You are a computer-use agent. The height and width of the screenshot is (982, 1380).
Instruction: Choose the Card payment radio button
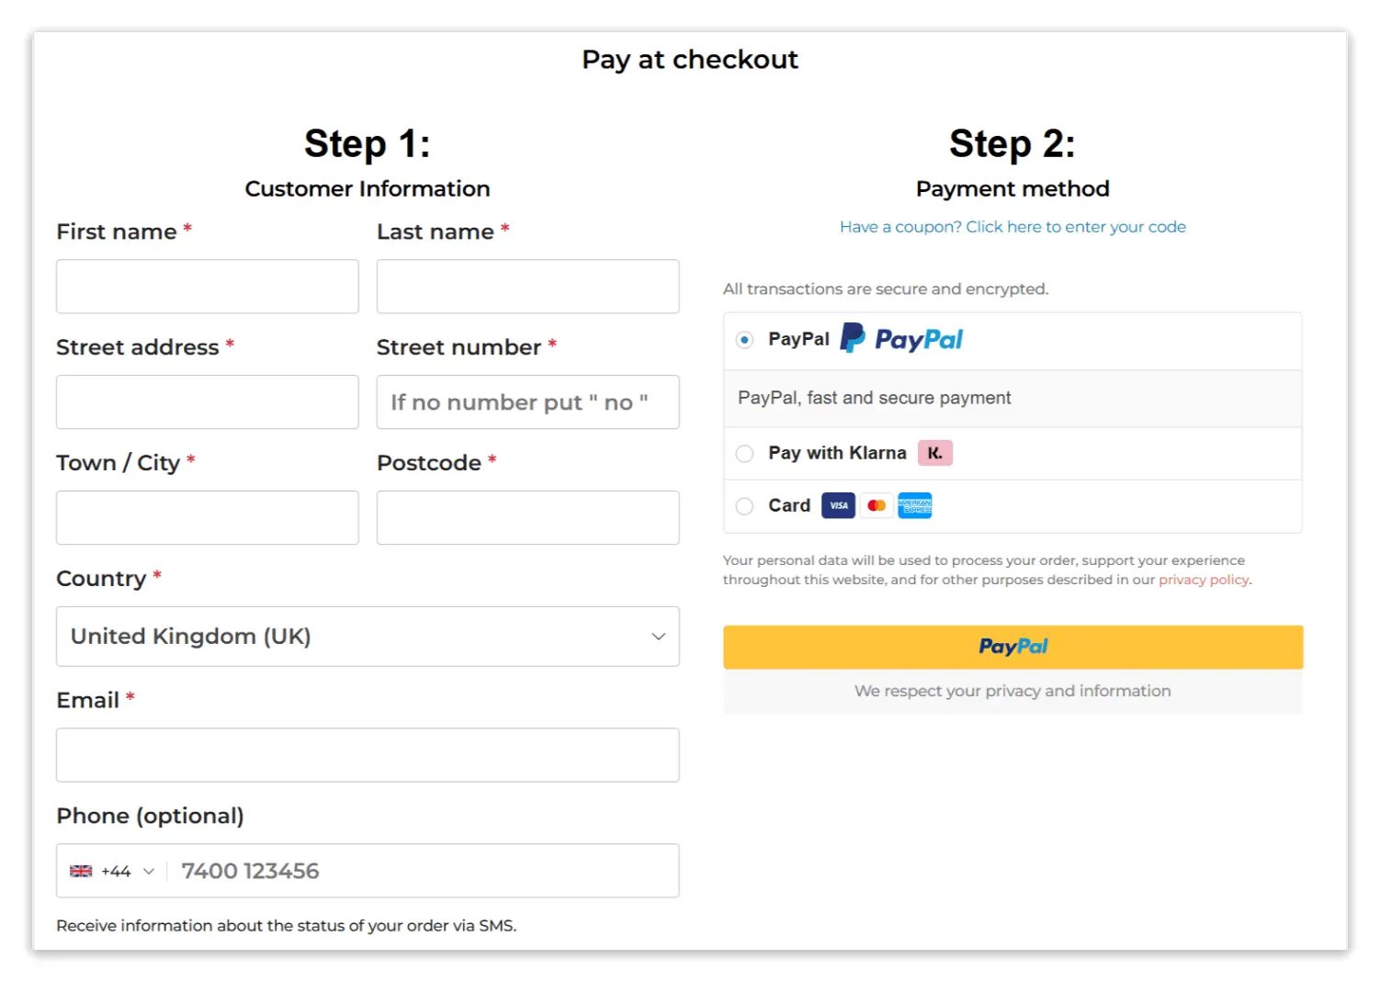click(745, 506)
